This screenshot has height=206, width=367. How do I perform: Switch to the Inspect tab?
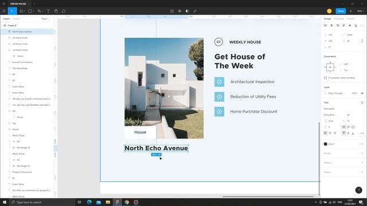350,19
